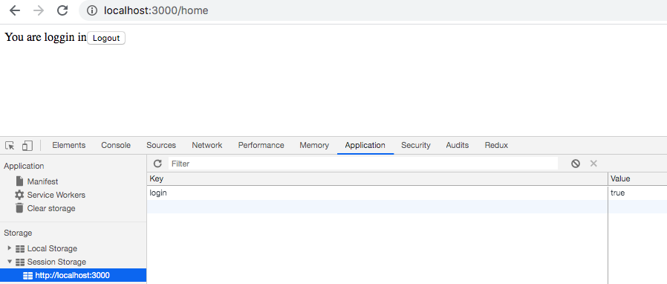Open the Security tab
Viewport: 667px width, 284px height.
[x=416, y=145]
